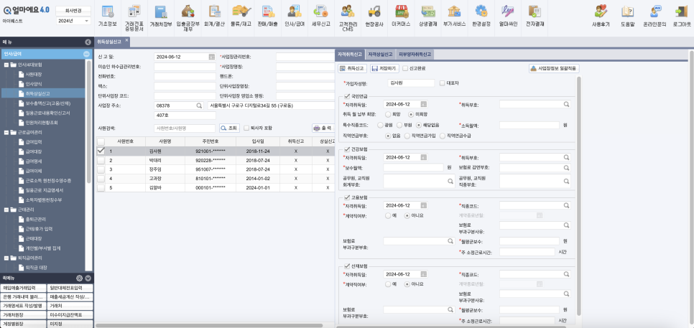Image resolution: width=694 pixels, height=328 pixels.
Task: Open the 고객관리 CMS module
Action: (x=348, y=18)
